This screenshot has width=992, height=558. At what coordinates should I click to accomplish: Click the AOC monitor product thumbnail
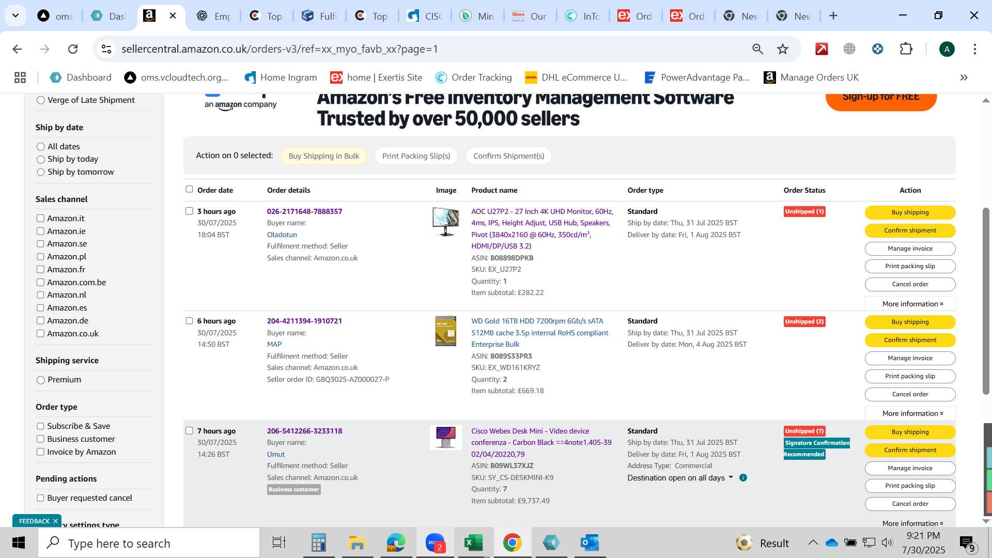(x=446, y=222)
